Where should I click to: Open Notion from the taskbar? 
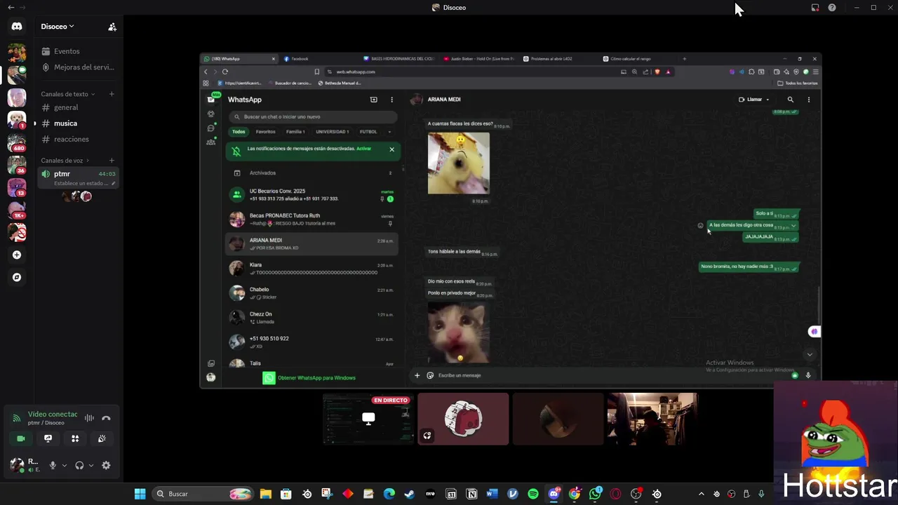(471, 494)
